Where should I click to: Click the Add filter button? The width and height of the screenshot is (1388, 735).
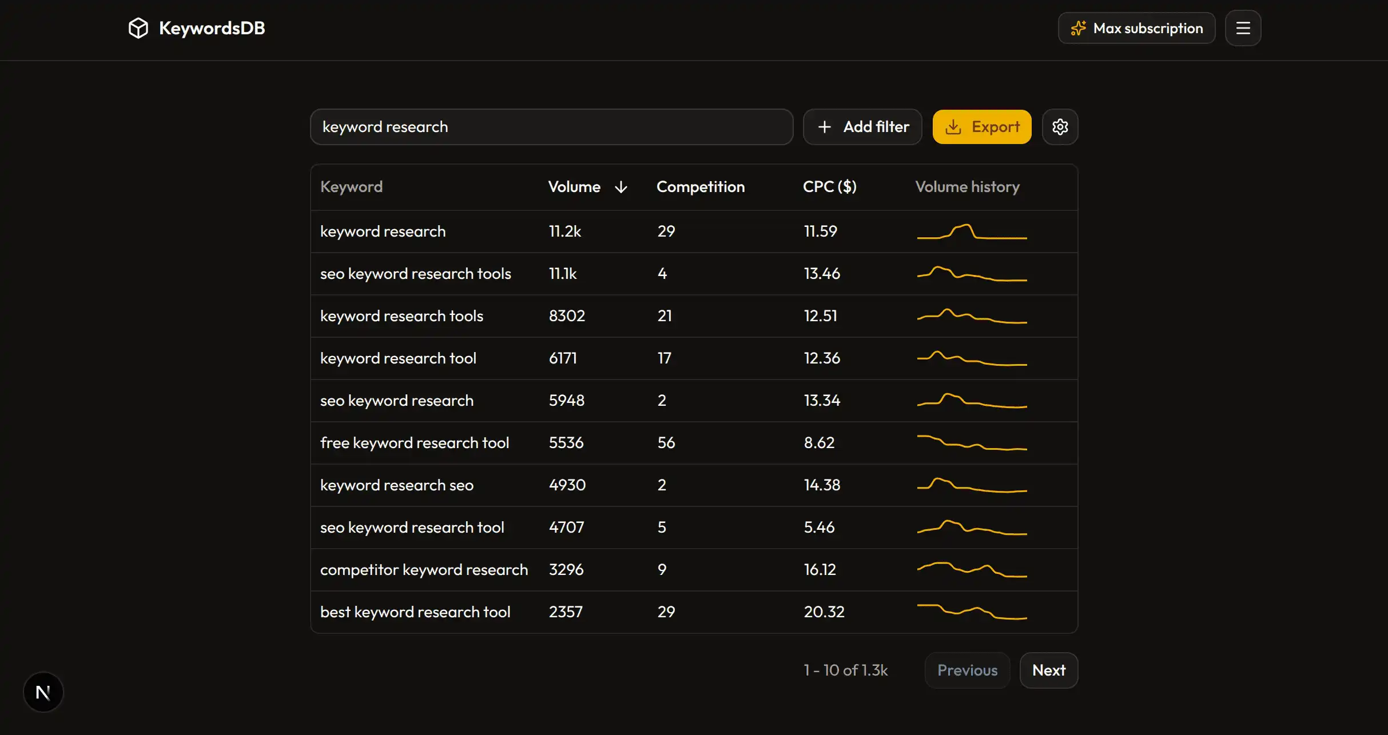[x=862, y=126]
